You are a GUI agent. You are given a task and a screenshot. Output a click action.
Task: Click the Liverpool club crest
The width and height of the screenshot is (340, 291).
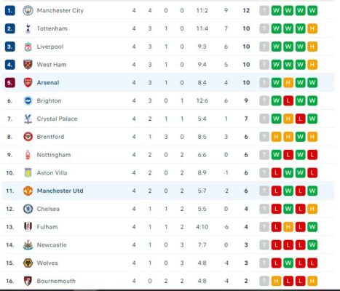tap(28, 47)
